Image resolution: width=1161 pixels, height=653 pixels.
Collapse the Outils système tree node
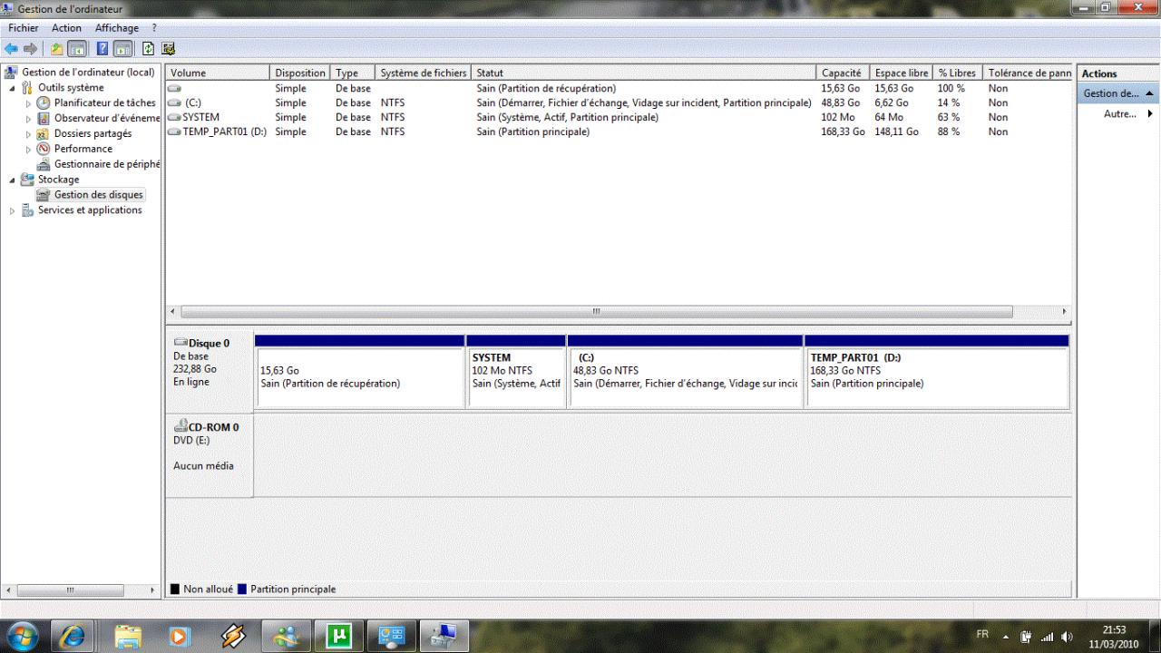[12, 88]
